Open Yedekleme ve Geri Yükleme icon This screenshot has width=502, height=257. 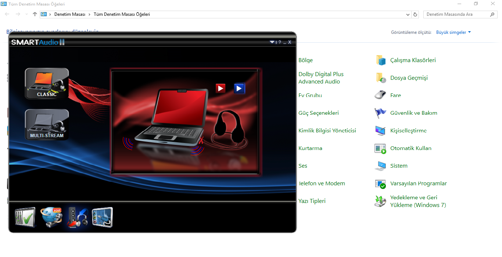coord(380,201)
